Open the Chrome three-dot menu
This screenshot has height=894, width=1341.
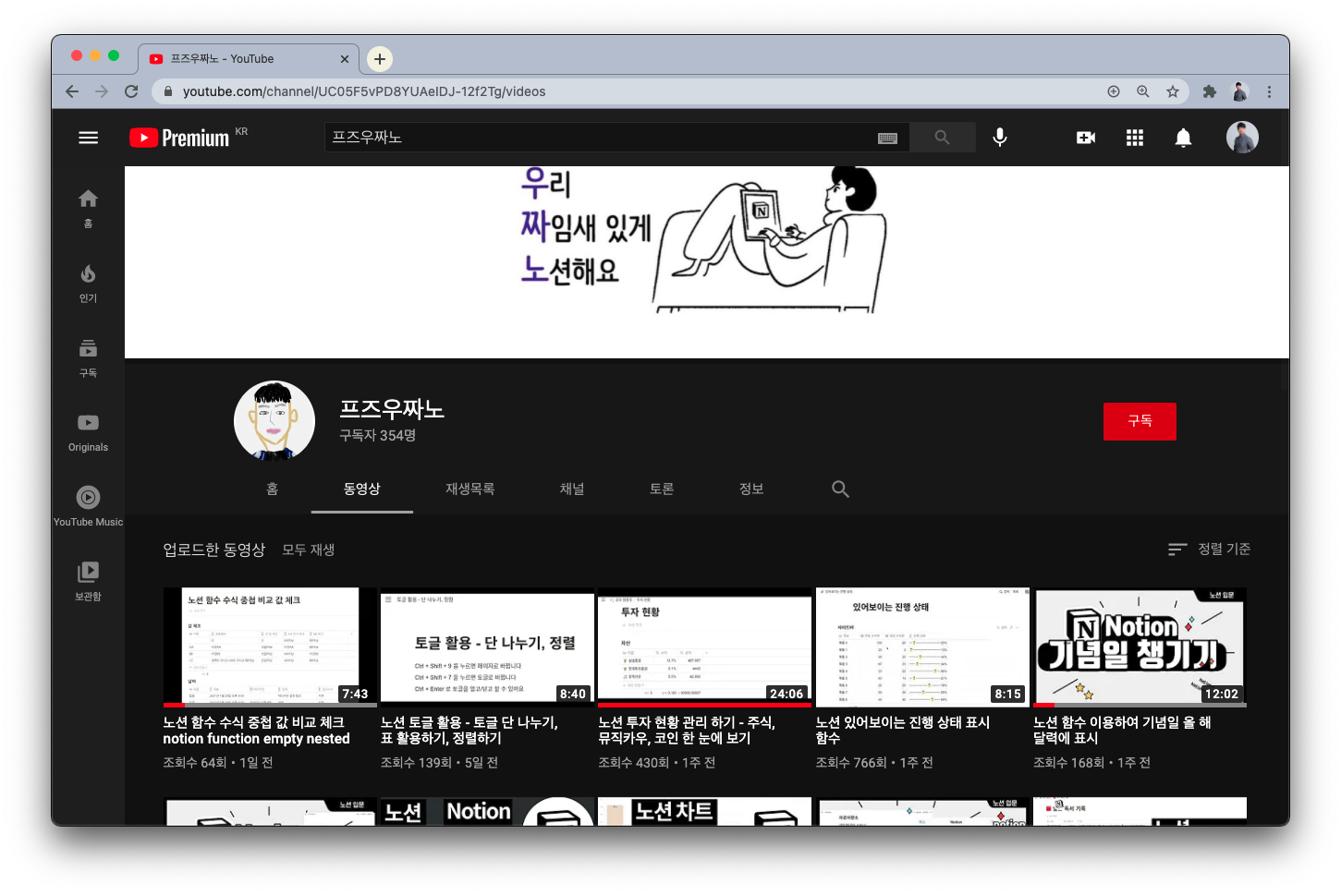coord(1269,91)
